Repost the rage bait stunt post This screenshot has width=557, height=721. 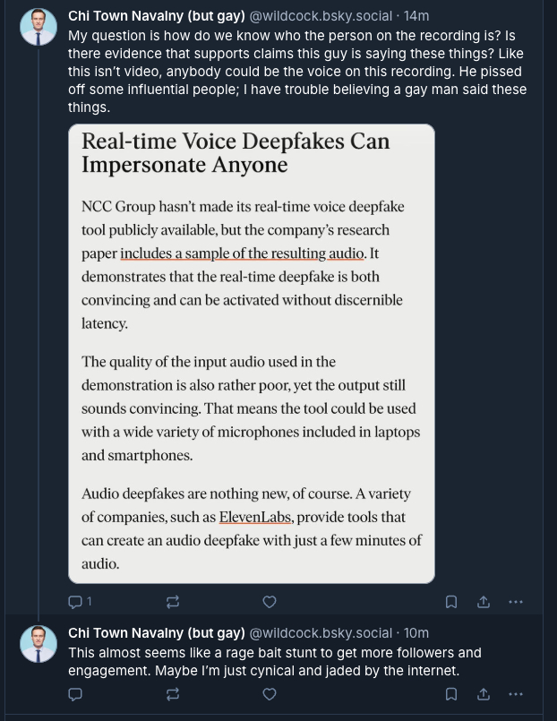pos(173,694)
